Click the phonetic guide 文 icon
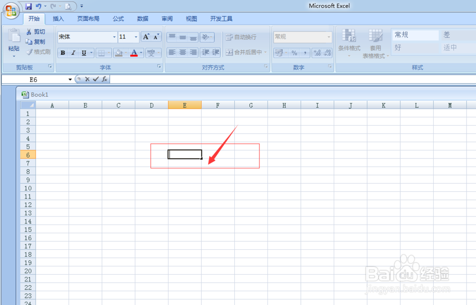The image size is (476, 305). (151, 53)
